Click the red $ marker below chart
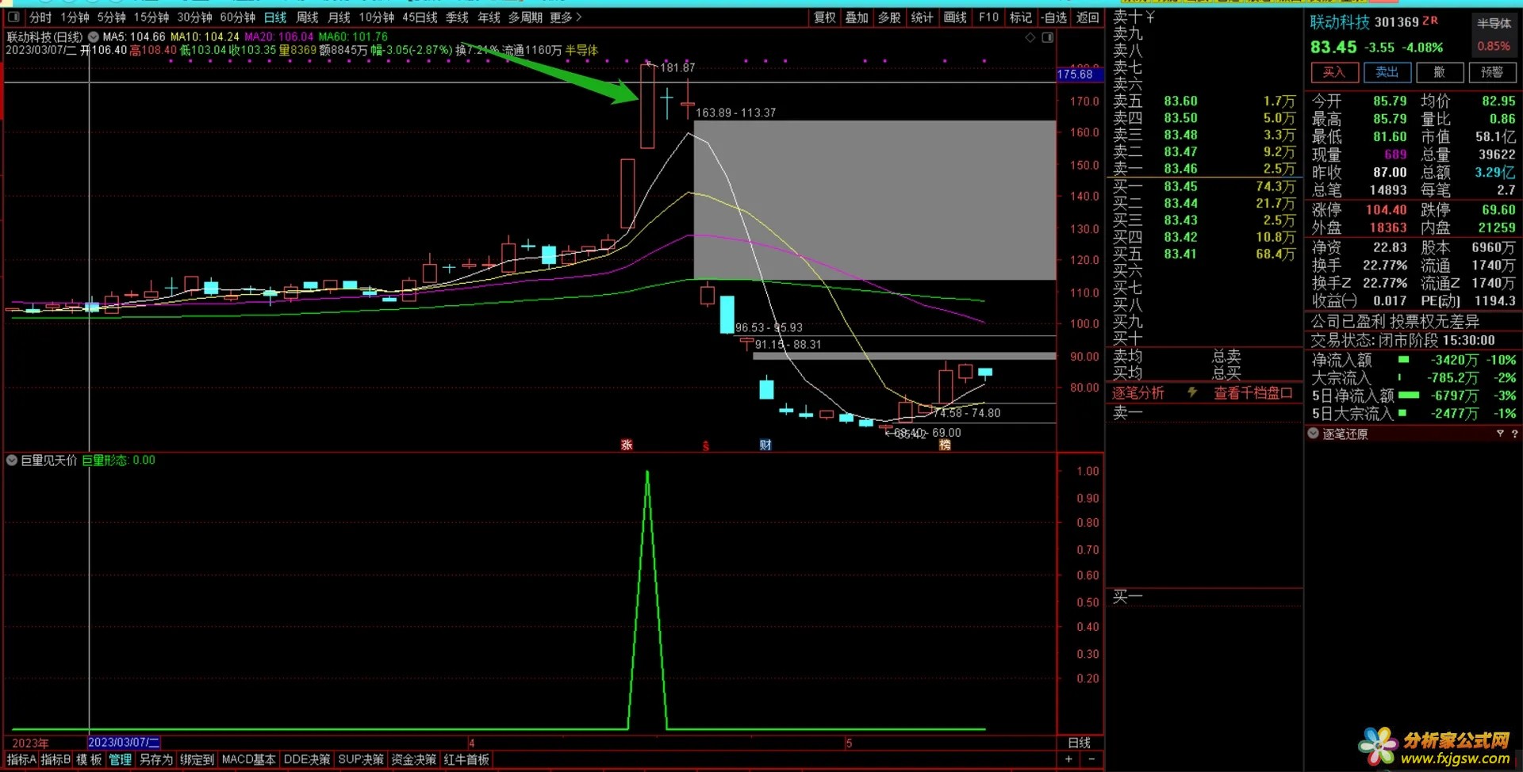This screenshot has width=1523, height=772. [705, 446]
